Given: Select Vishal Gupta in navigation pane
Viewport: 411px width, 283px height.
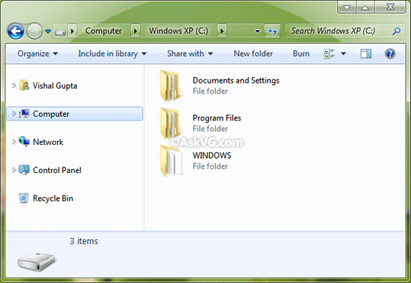Looking at the screenshot, I should (55, 86).
